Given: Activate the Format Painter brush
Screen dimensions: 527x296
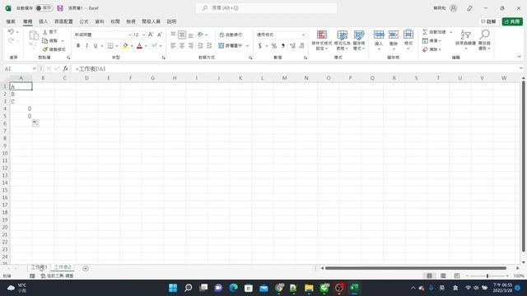Looking at the screenshot, I should click(x=45, y=49).
